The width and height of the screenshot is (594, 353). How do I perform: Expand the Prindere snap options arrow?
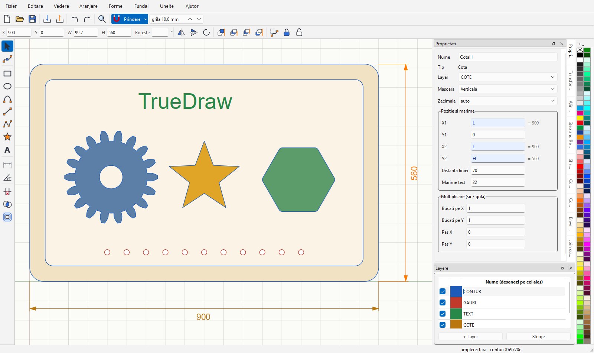(146, 19)
